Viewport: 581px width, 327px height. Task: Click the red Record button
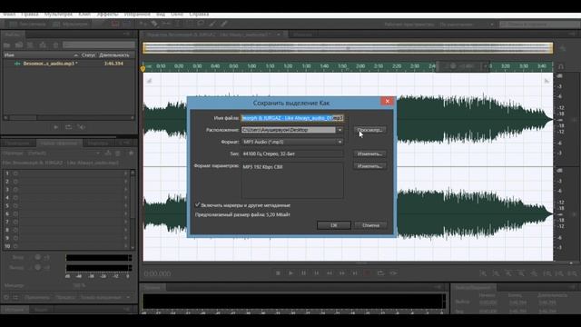click(367, 273)
